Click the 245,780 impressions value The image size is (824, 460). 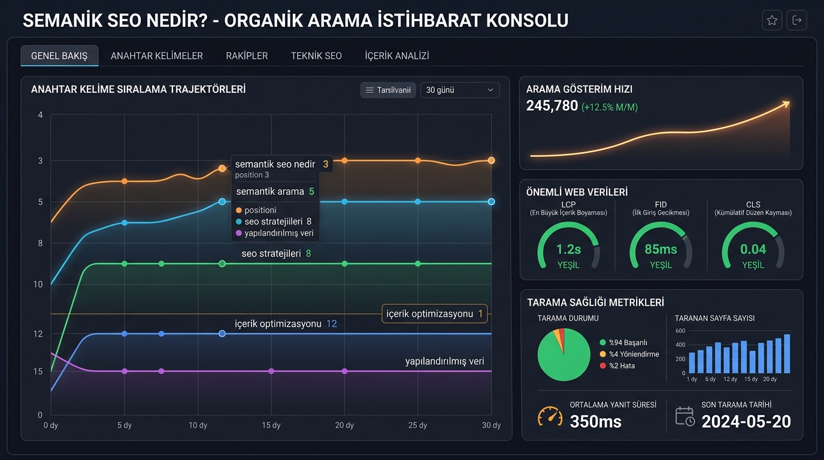pyautogui.click(x=552, y=106)
